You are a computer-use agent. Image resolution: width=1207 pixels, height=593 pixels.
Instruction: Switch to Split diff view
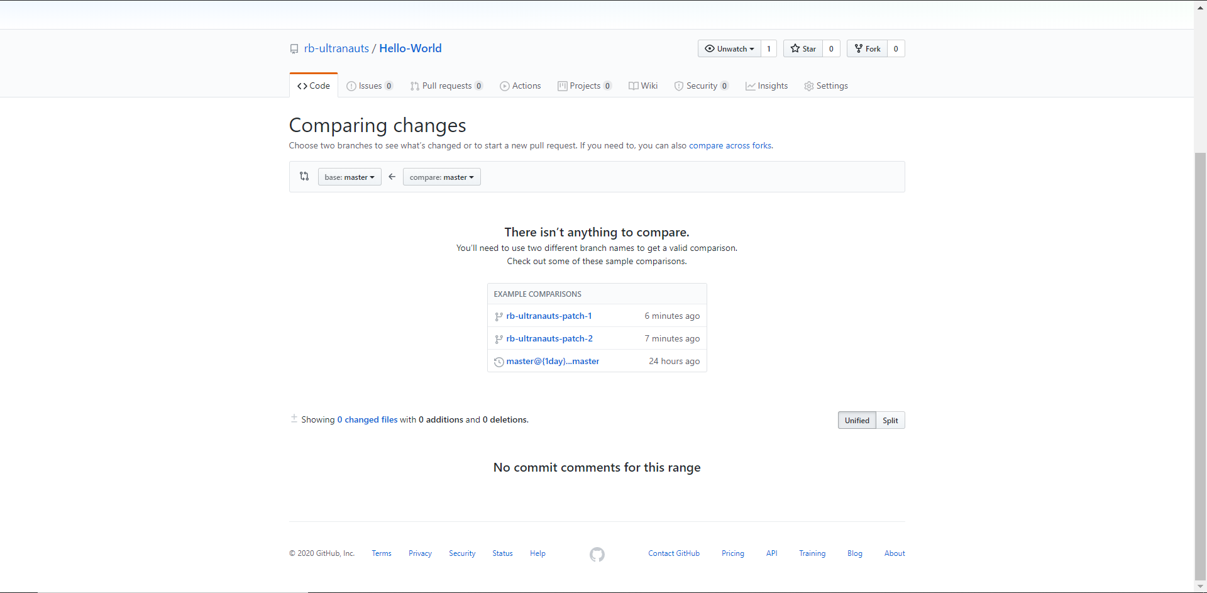tap(890, 421)
